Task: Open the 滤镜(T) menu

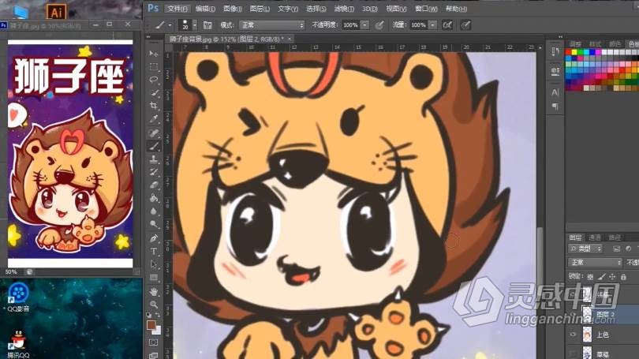Action: coord(344,9)
